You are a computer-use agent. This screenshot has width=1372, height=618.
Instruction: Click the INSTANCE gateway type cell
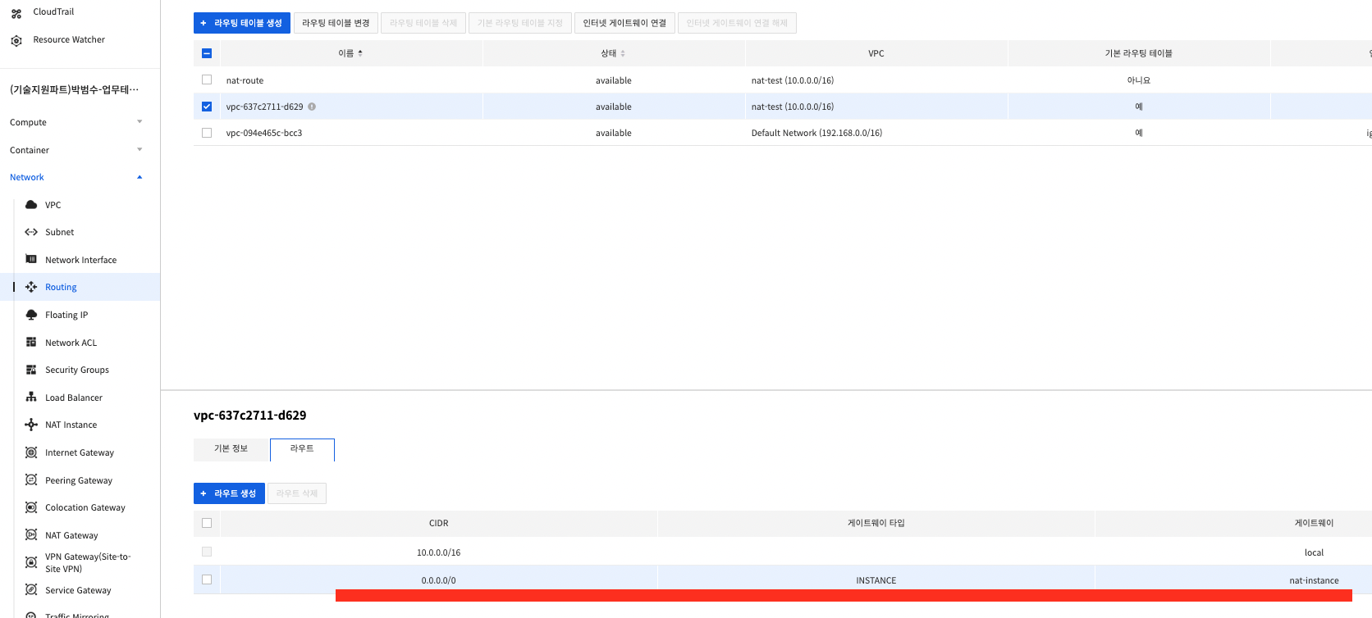pyautogui.click(x=876, y=580)
